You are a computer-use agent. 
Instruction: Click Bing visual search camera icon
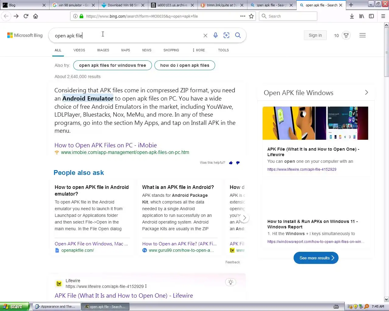click(x=226, y=35)
